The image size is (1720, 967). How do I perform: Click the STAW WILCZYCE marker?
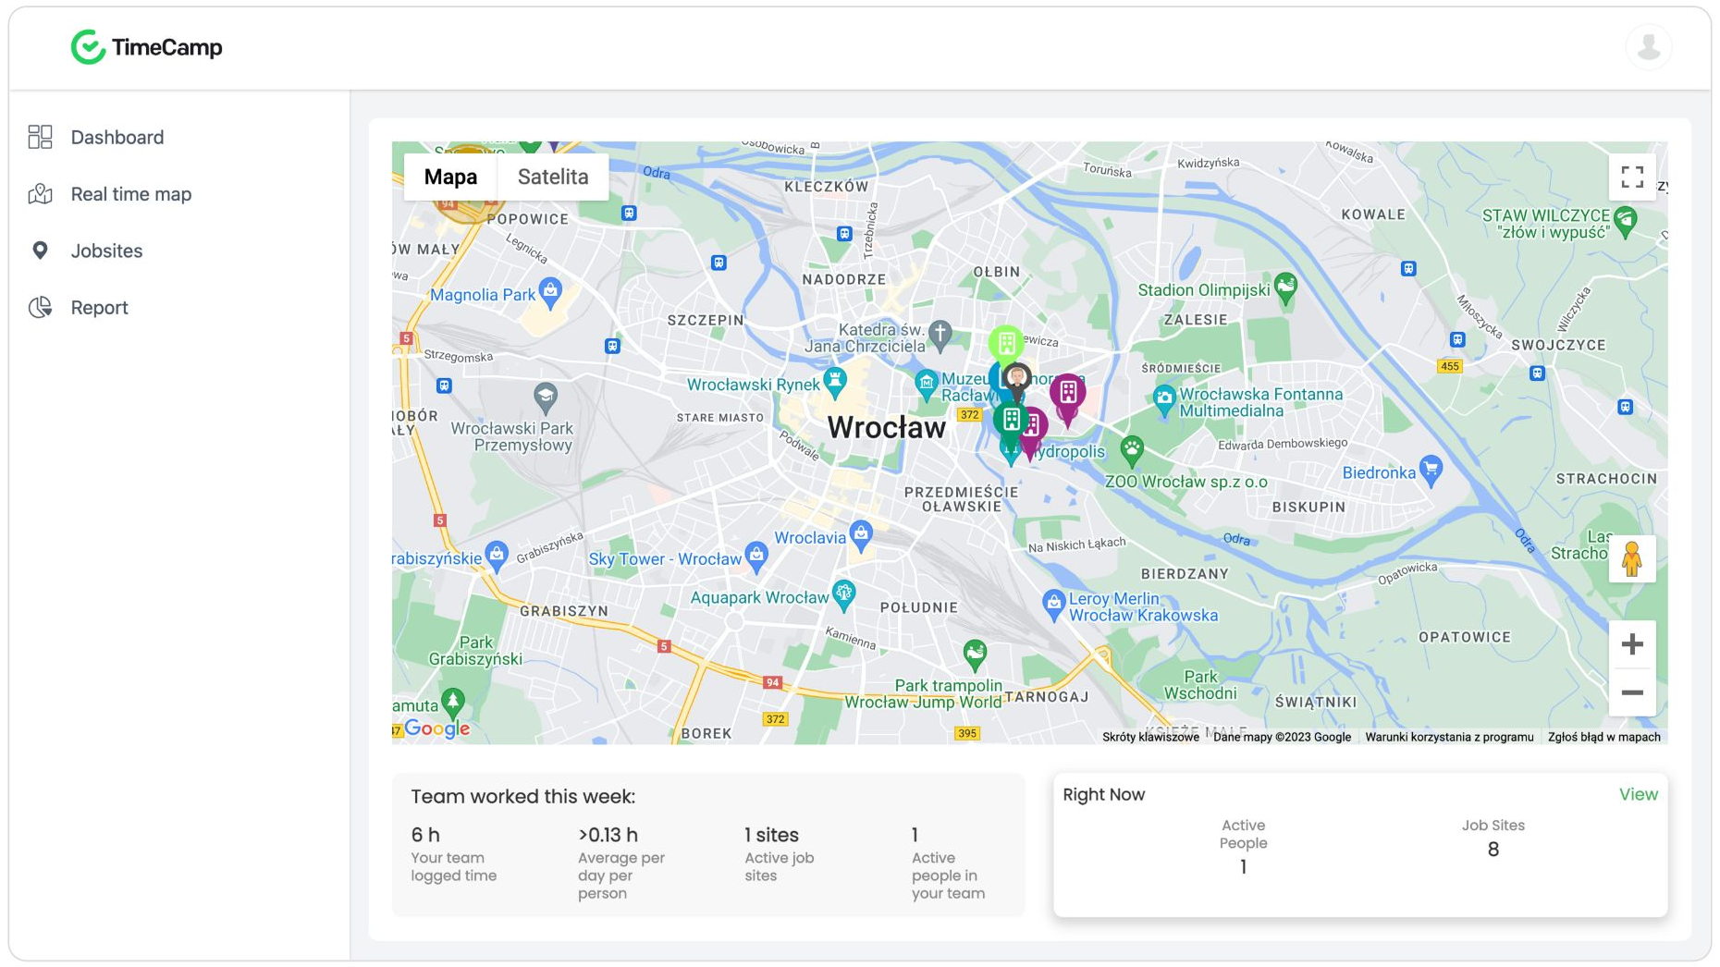1626,222
